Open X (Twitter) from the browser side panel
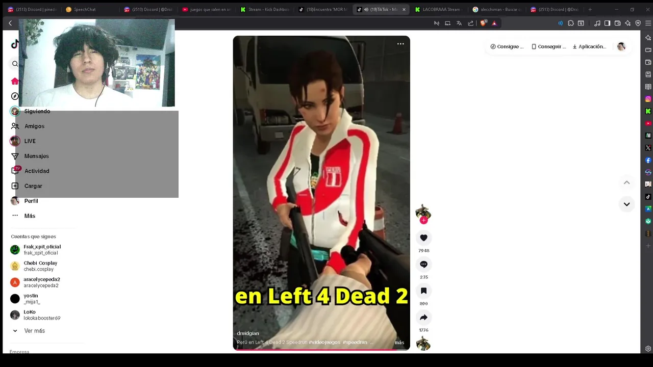This screenshot has height=367, width=653. tap(648, 148)
